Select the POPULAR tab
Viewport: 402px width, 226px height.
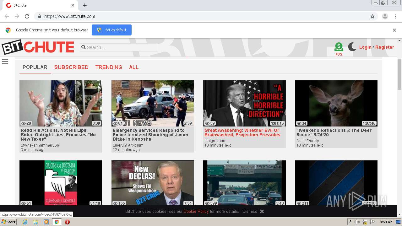pyautogui.click(x=35, y=67)
